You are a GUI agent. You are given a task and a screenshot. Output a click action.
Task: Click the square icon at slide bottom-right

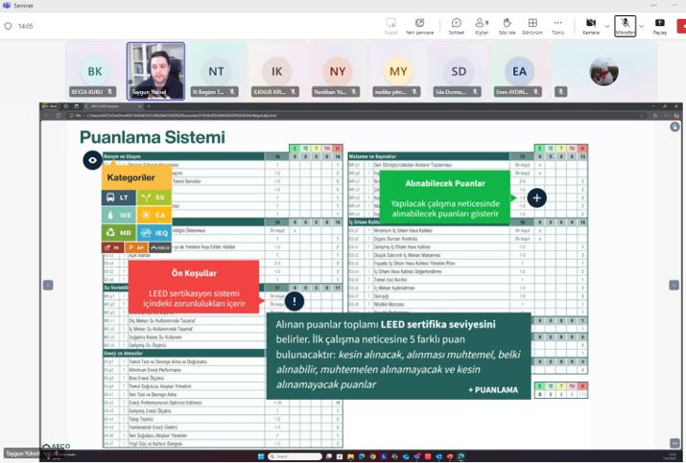tap(674, 443)
